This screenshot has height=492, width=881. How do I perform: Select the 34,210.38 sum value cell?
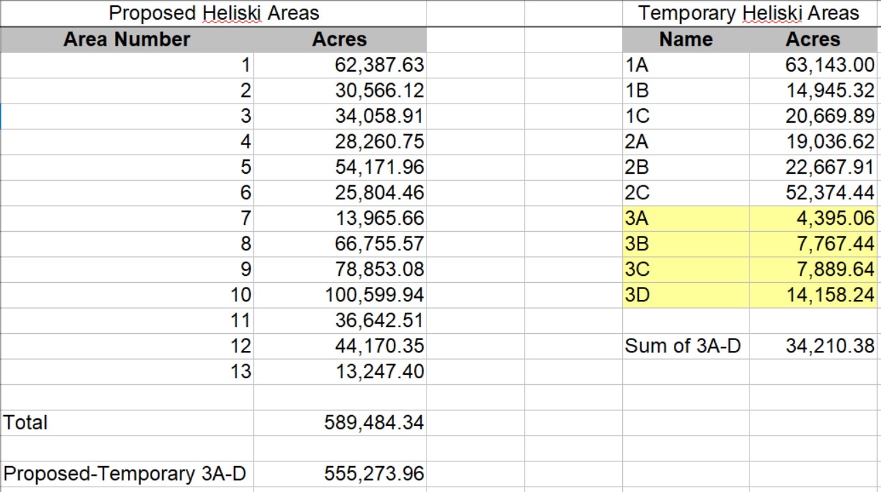click(813, 346)
